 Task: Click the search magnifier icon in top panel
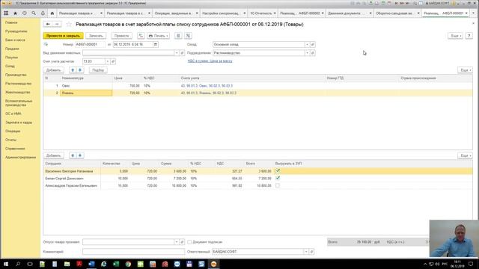(34, 13)
